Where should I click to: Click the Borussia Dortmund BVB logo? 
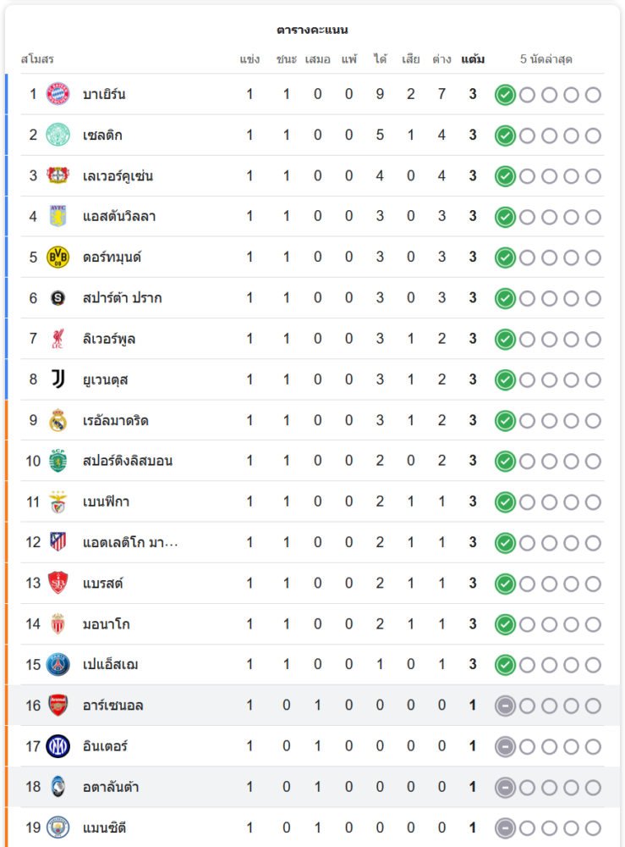pyautogui.click(x=58, y=257)
